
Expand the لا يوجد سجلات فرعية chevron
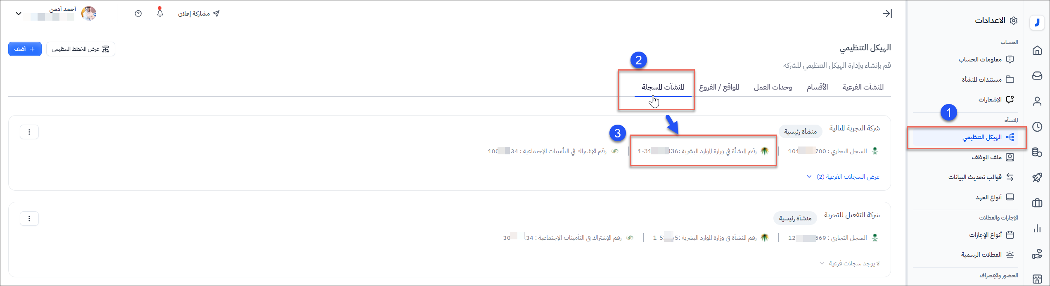pos(822,263)
